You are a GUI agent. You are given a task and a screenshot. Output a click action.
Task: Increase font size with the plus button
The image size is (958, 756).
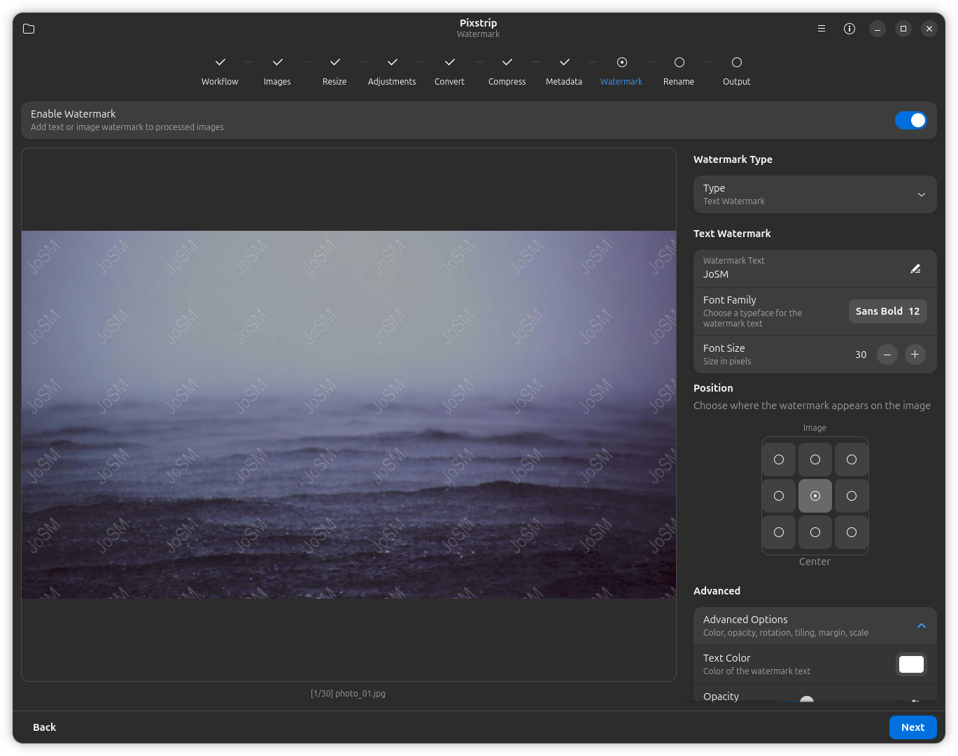(915, 355)
